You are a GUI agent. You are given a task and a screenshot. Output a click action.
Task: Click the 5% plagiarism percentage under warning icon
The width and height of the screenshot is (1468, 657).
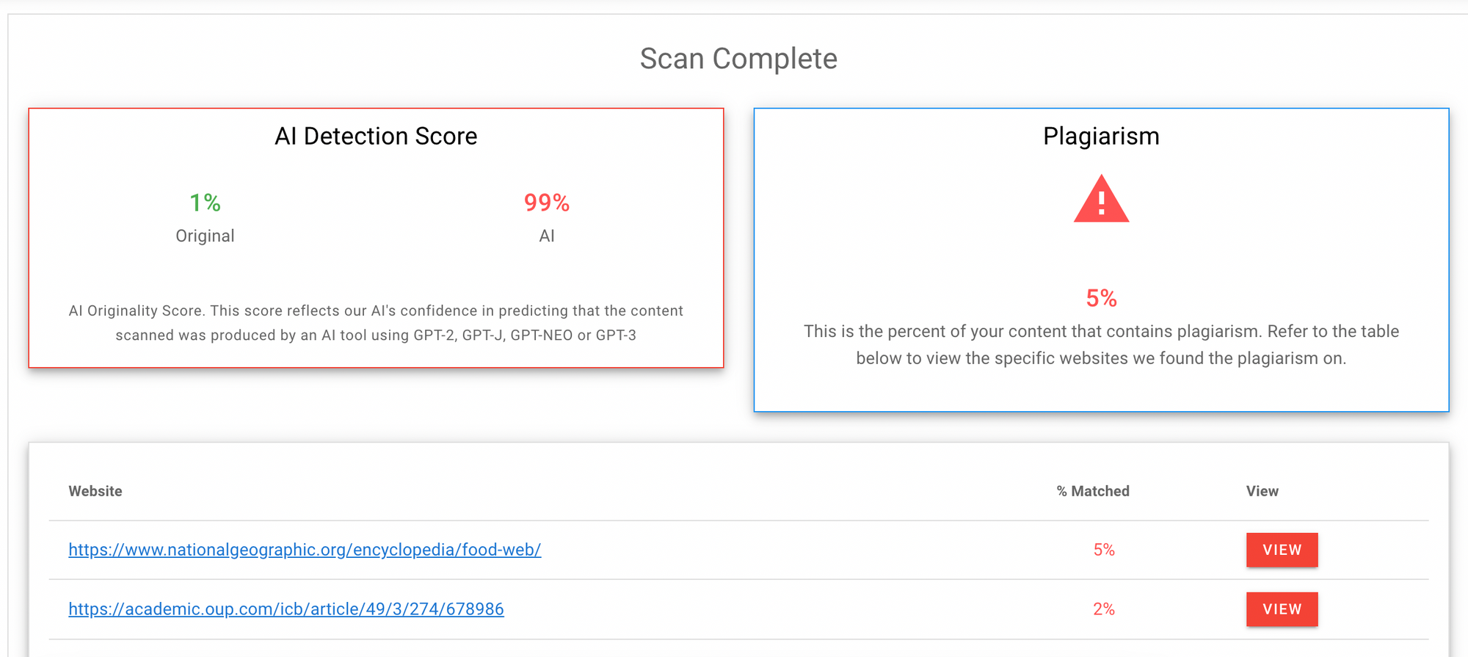click(x=1101, y=298)
